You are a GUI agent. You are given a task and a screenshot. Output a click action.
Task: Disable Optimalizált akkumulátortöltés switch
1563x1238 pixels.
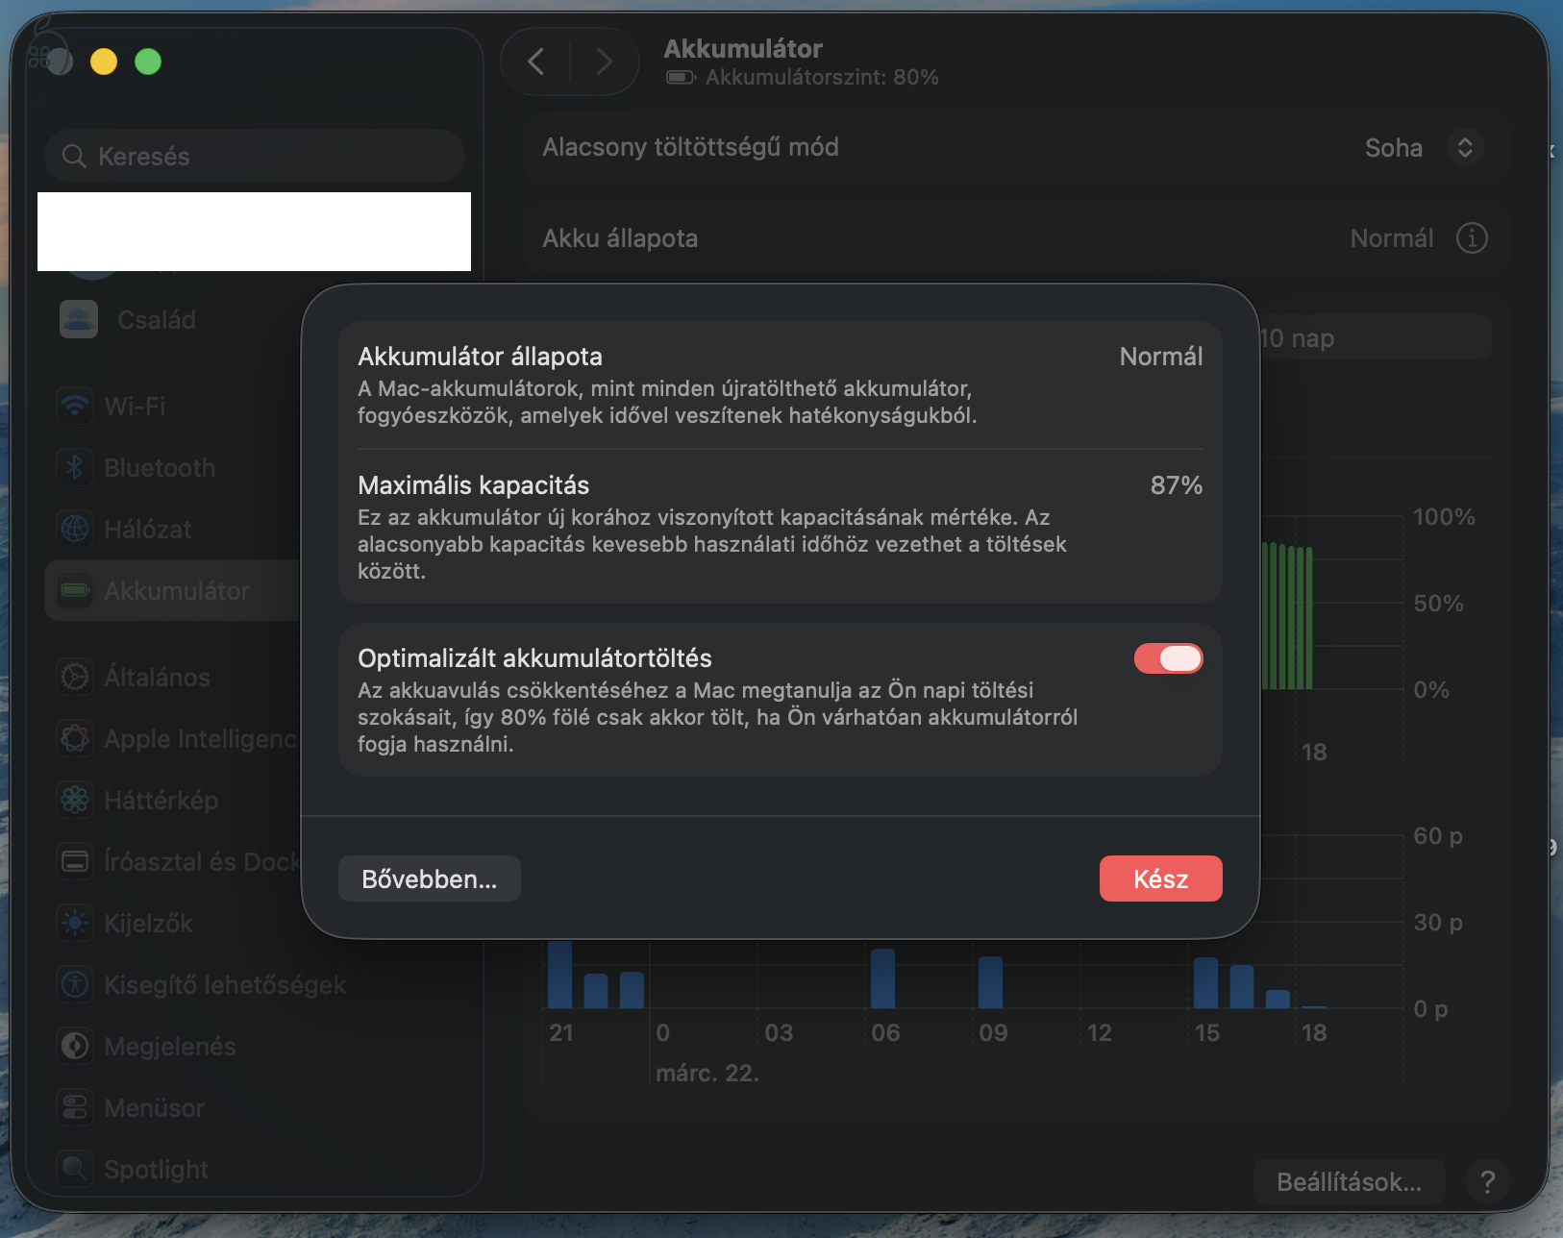1168,658
